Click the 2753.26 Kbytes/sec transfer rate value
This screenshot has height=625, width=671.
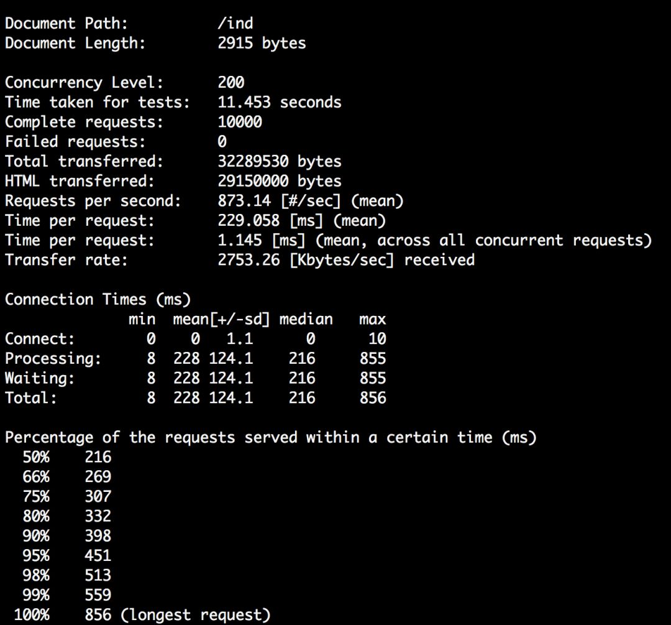249,260
